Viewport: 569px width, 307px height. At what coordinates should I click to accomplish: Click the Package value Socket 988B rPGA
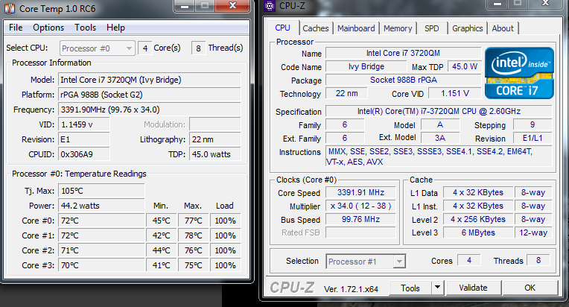click(403, 80)
